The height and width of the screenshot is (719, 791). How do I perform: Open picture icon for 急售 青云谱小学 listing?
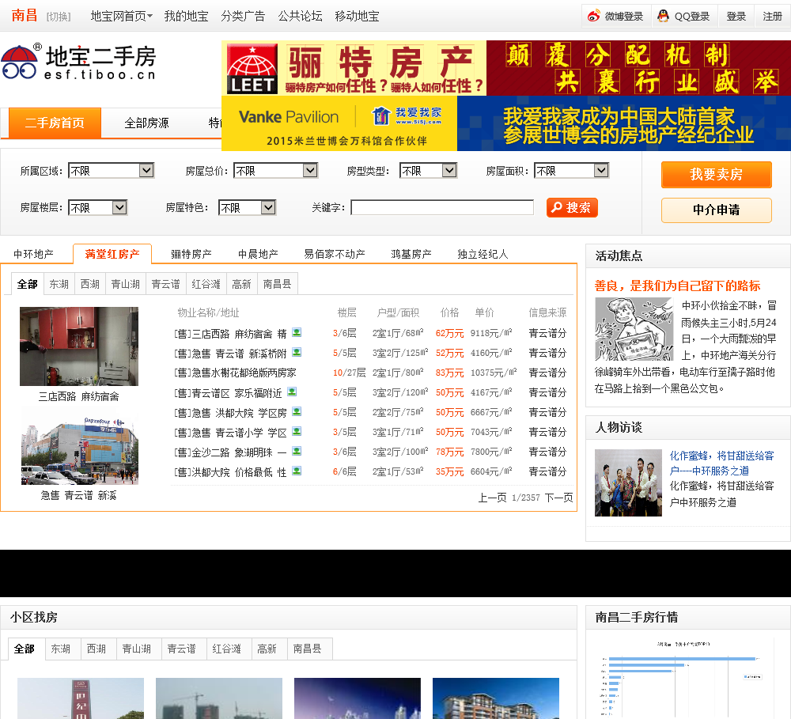[x=297, y=431]
